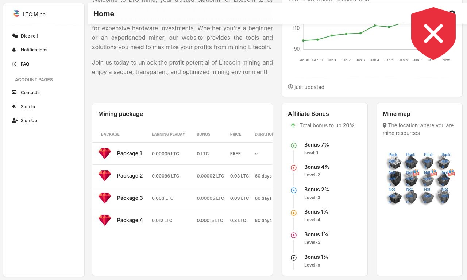Click the Bonus 7% level-1 marker
The height and width of the screenshot is (280, 467).
pyautogui.click(x=294, y=145)
